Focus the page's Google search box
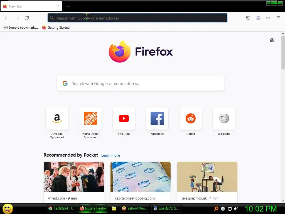 point(141,84)
